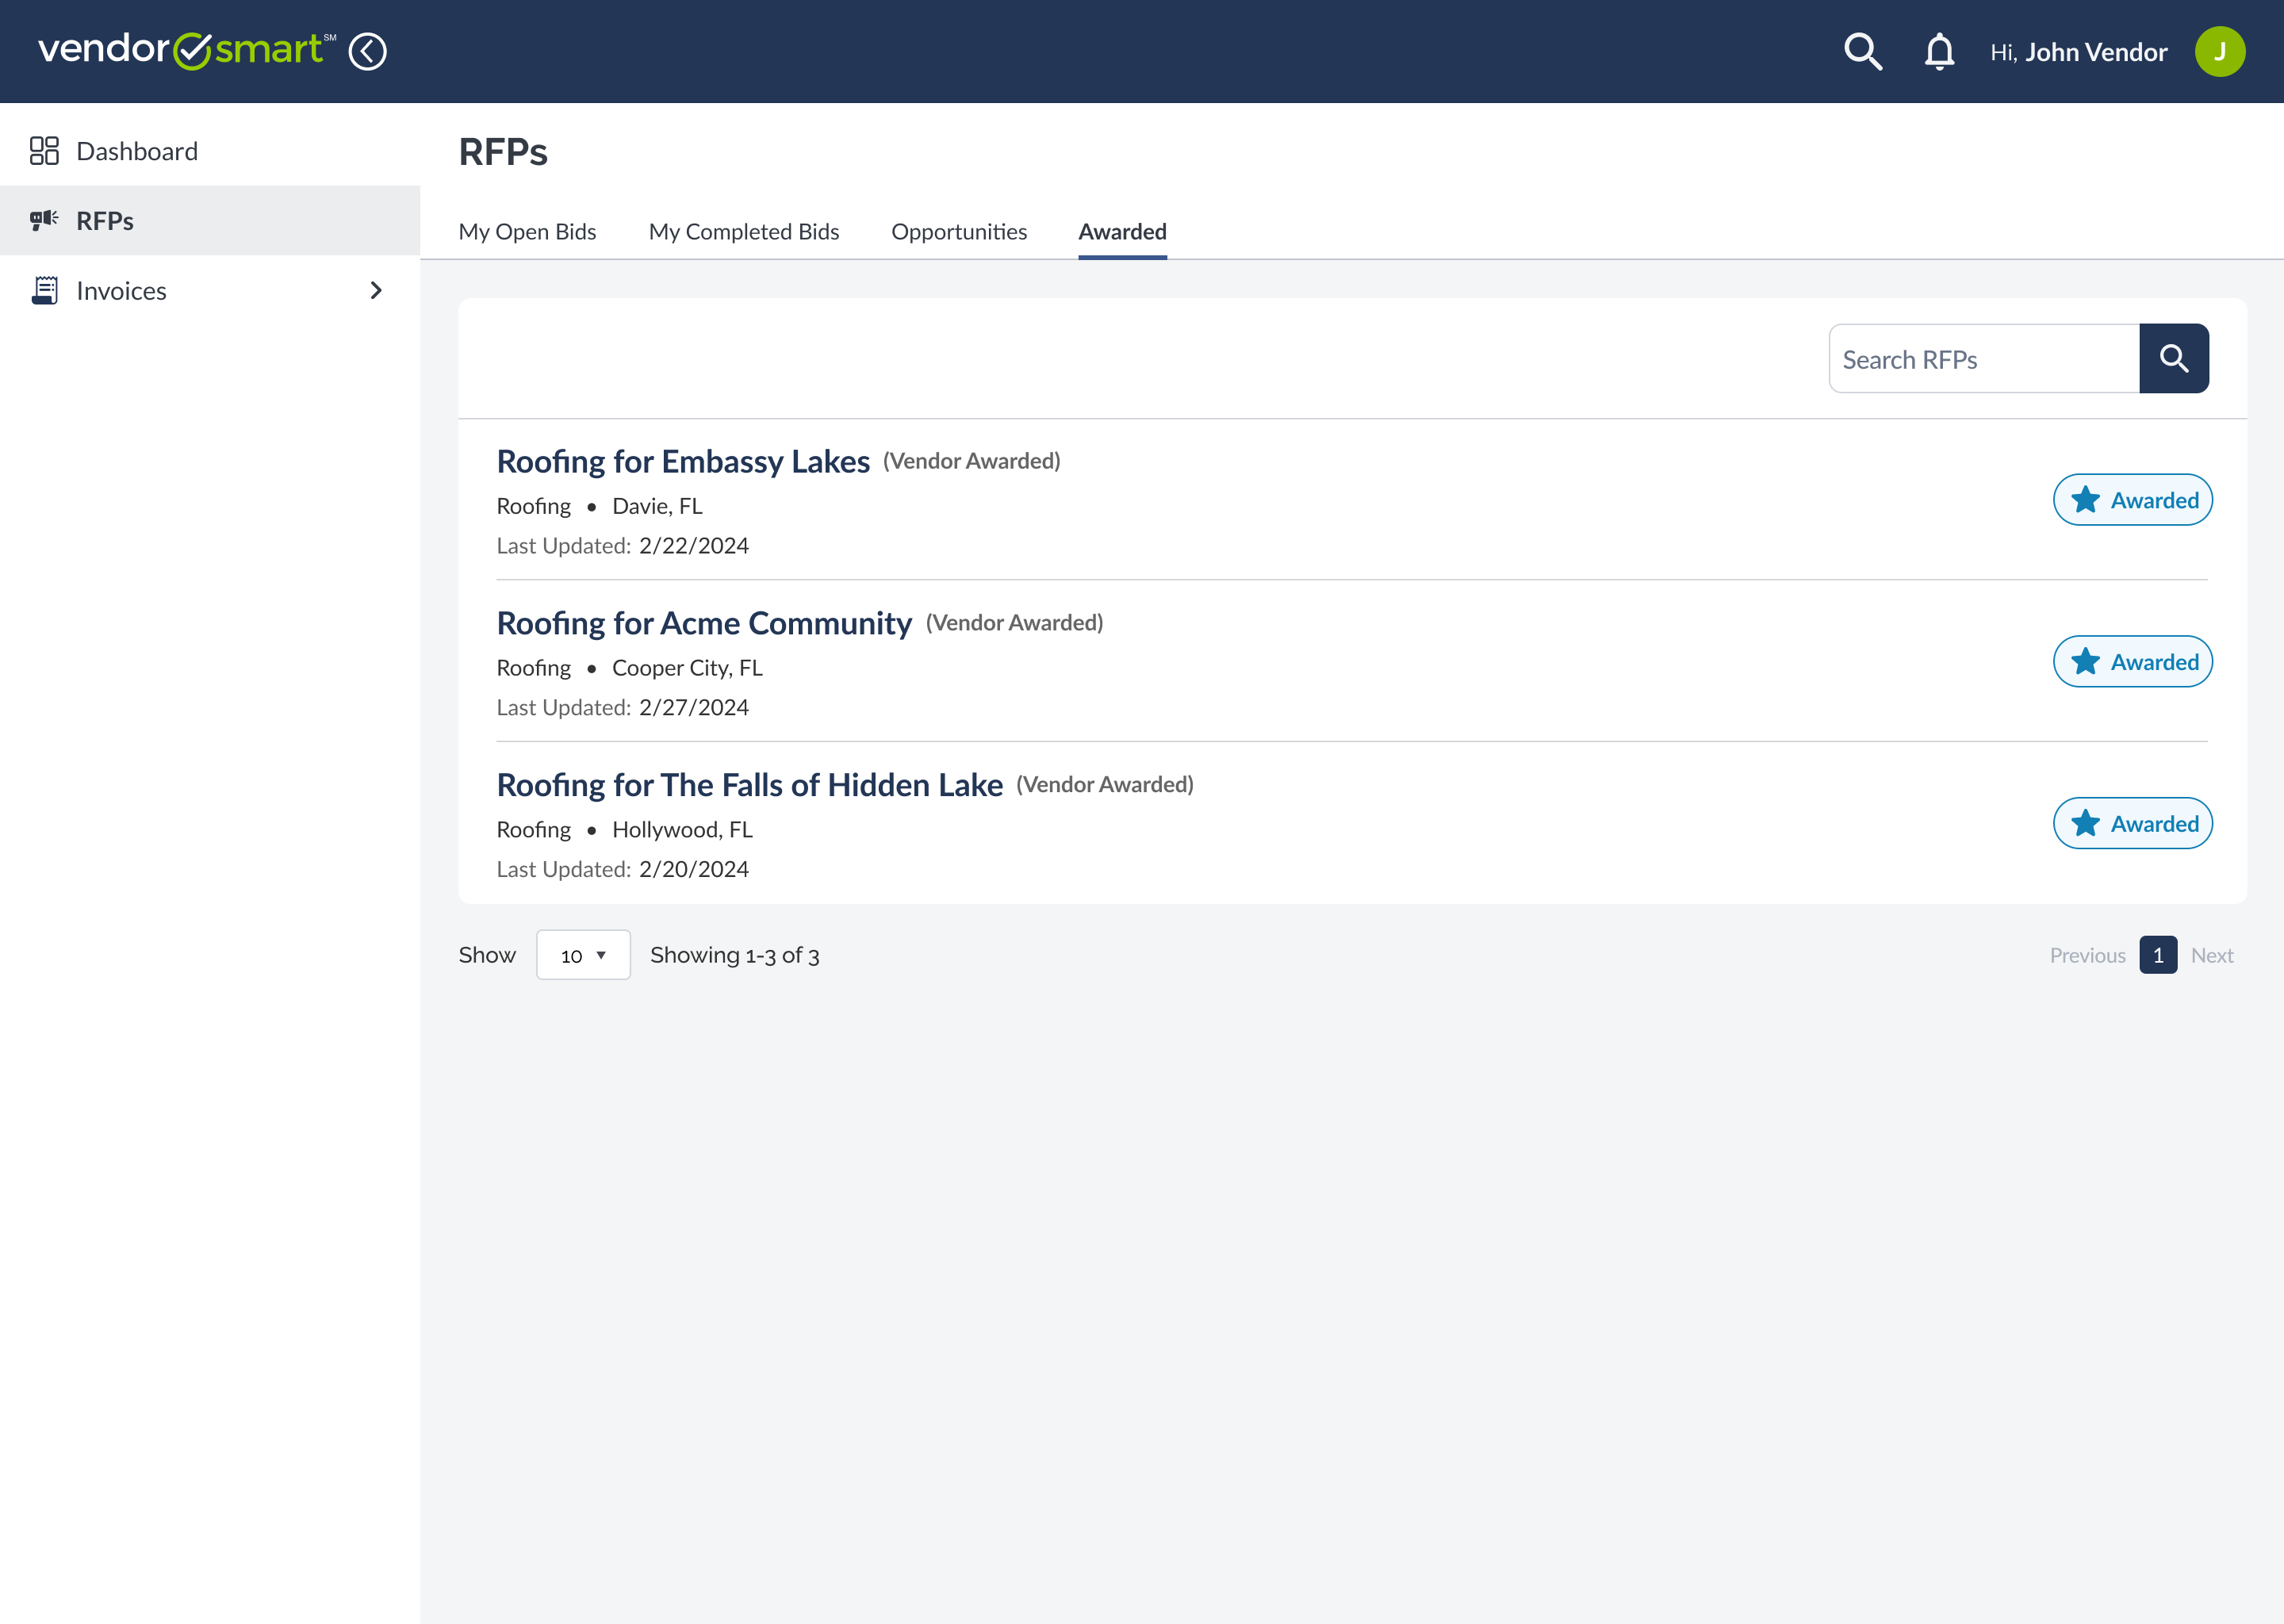Click the Dashboard grid icon
This screenshot has width=2284, height=1624.
44,151
